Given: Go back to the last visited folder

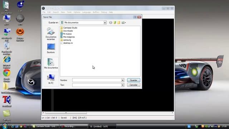Looking at the screenshot, I should pyautogui.click(x=111, y=23).
